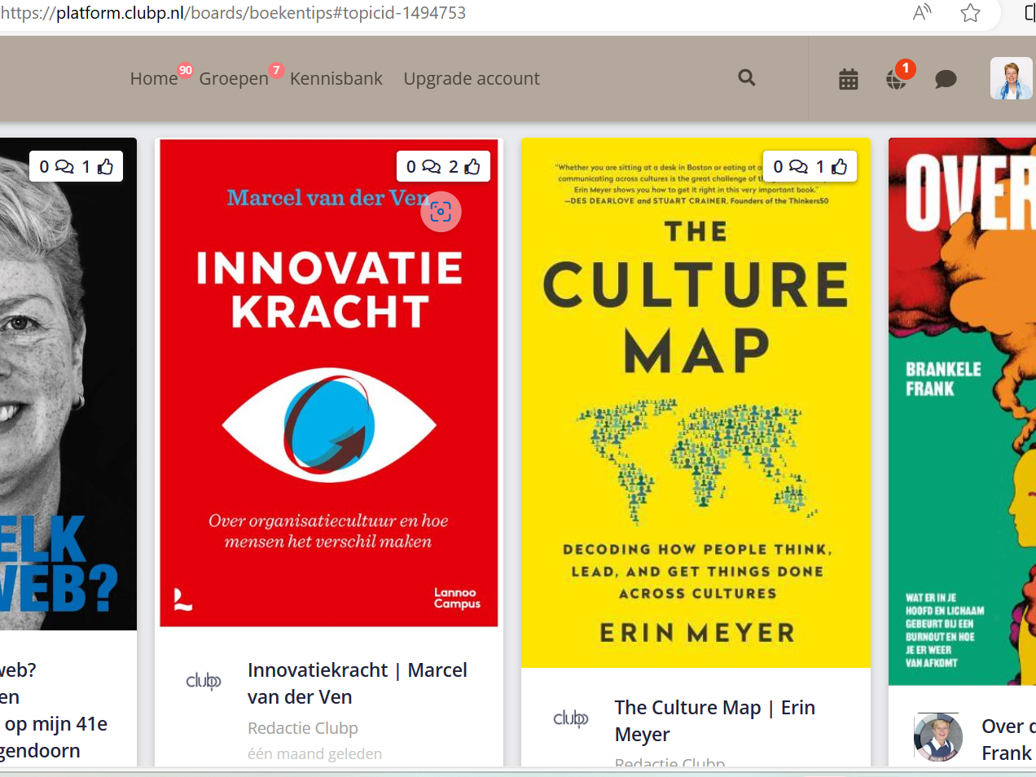Click 'Redactie Clubp' author under Innovatiekracht
Image resolution: width=1036 pixels, height=777 pixels.
click(x=303, y=728)
